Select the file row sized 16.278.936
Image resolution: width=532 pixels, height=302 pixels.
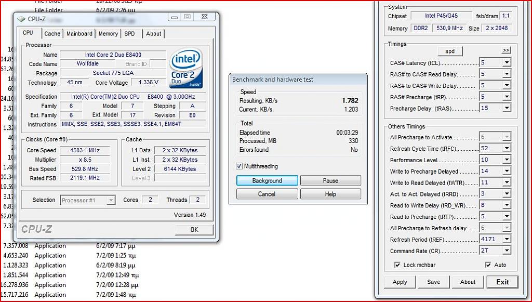click(70, 285)
